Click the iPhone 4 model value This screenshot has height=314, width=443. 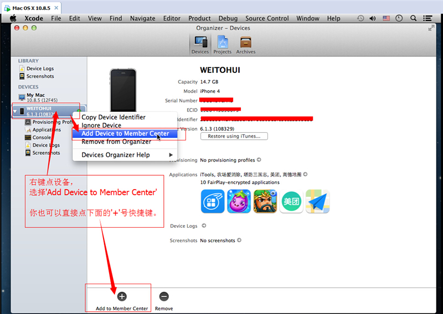[210, 91]
